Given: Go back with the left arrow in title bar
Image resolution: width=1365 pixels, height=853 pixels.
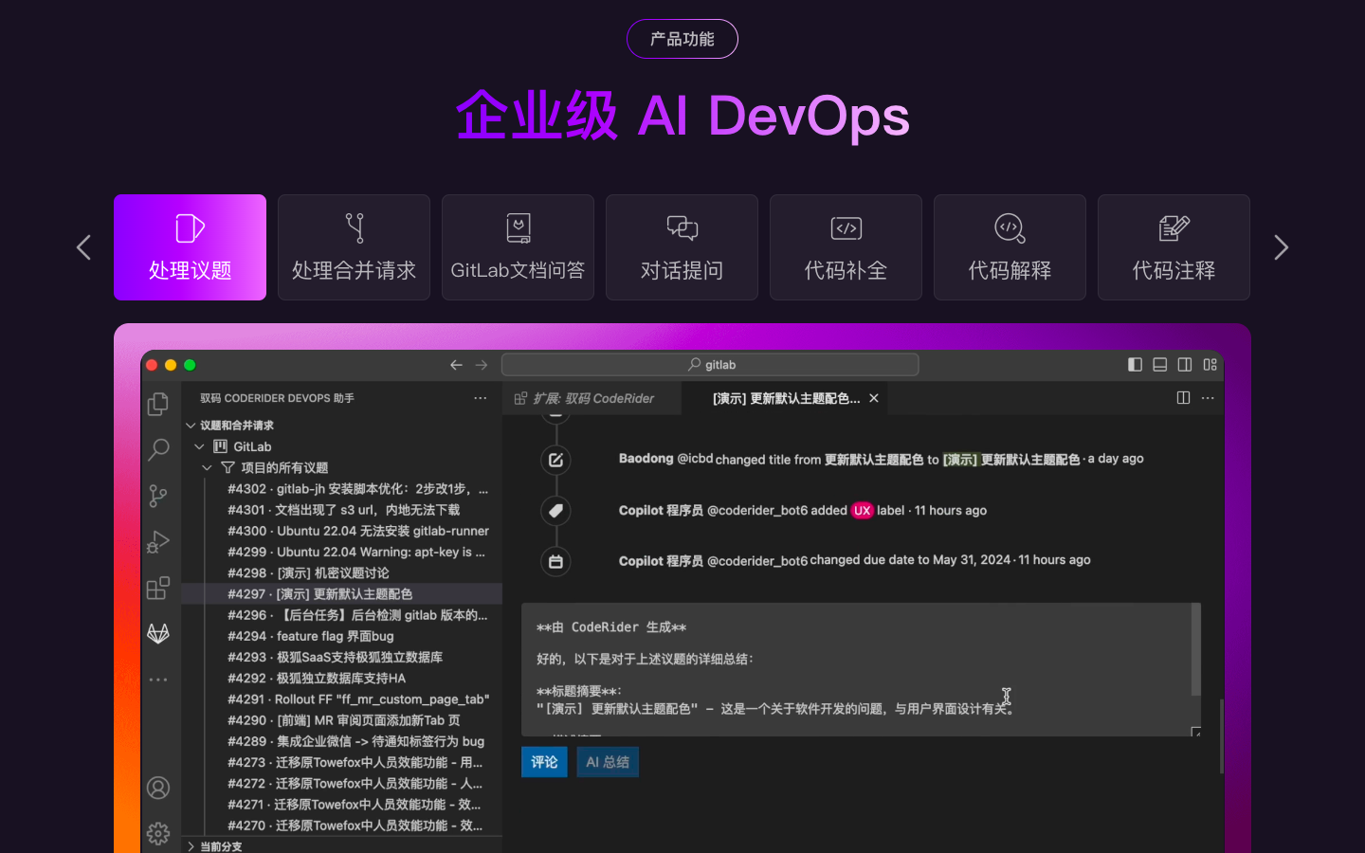Looking at the screenshot, I should [457, 365].
